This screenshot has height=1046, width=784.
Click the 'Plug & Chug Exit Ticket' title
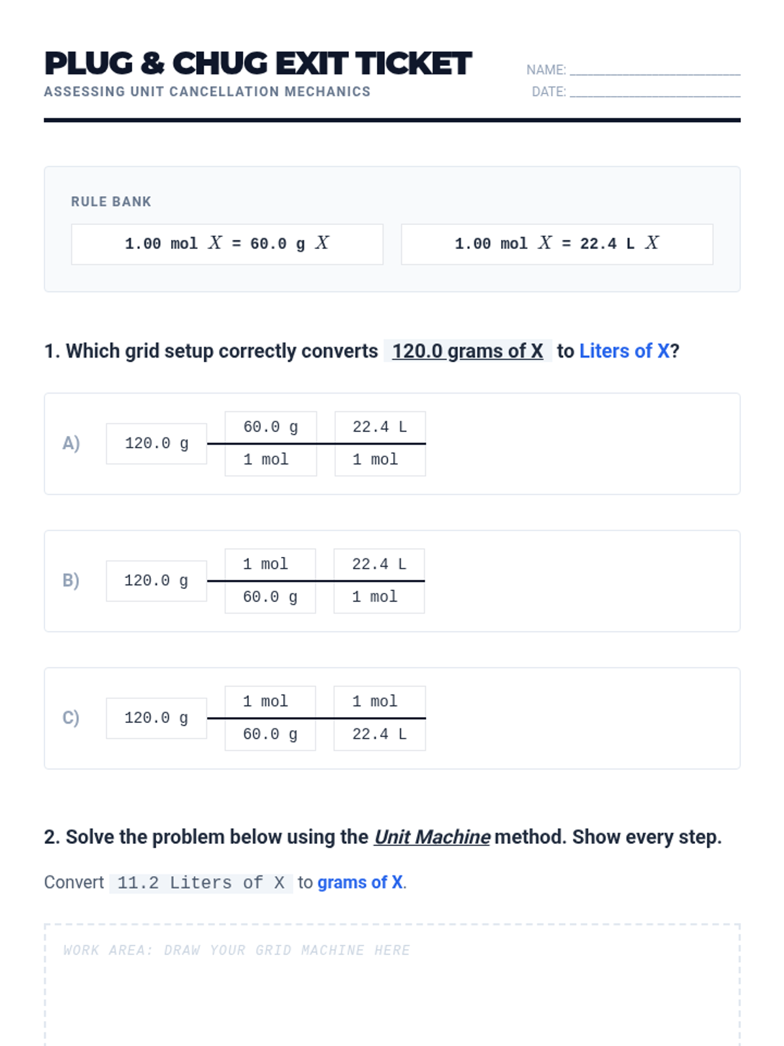258,63
